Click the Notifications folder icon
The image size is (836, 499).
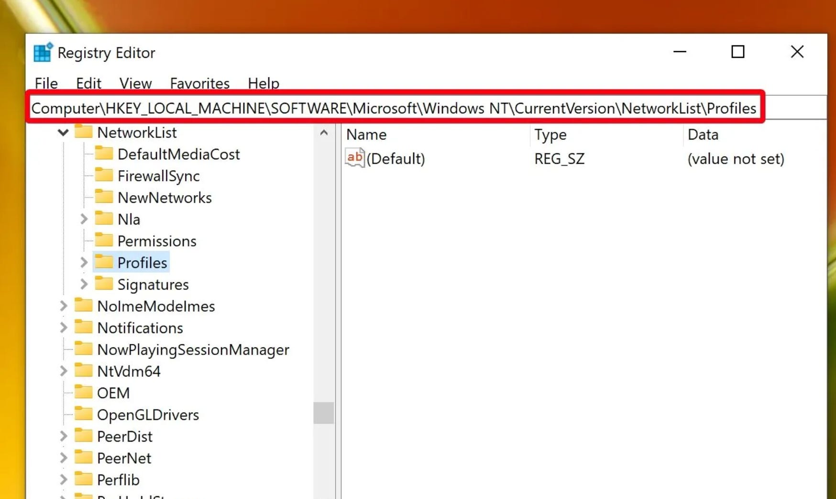(84, 327)
